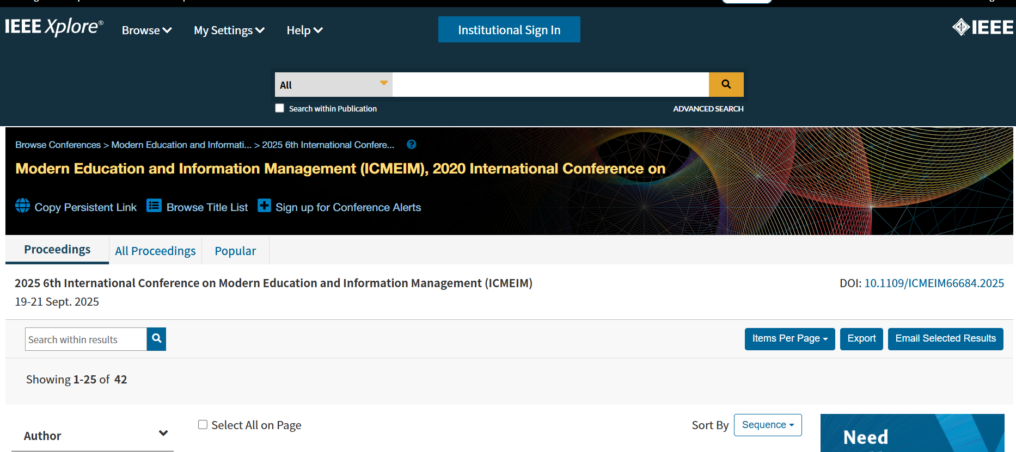This screenshot has height=452, width=1016.
Task: Open the Items Per Page dropdown
Action: 789,339
